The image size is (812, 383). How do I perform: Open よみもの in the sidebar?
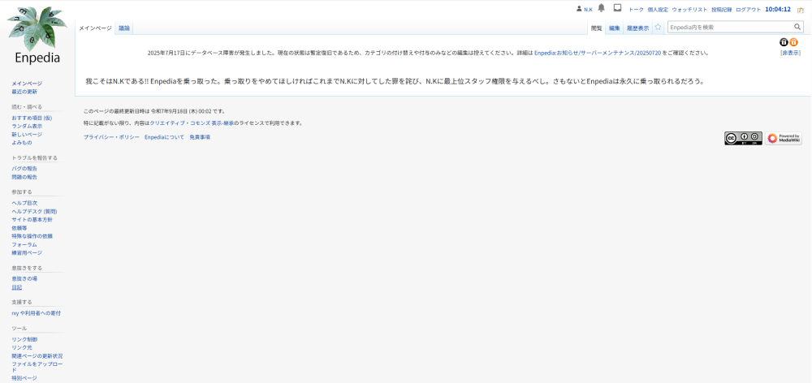22,143
